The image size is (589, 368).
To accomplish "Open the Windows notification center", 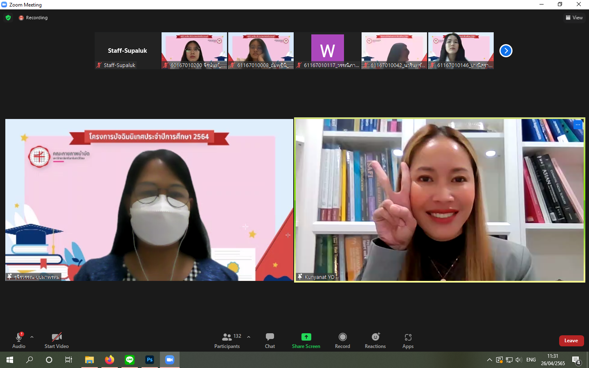I will click(576, 360).
